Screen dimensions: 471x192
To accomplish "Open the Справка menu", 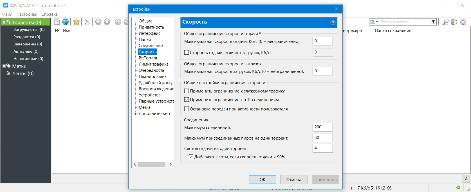I will 50,14.
